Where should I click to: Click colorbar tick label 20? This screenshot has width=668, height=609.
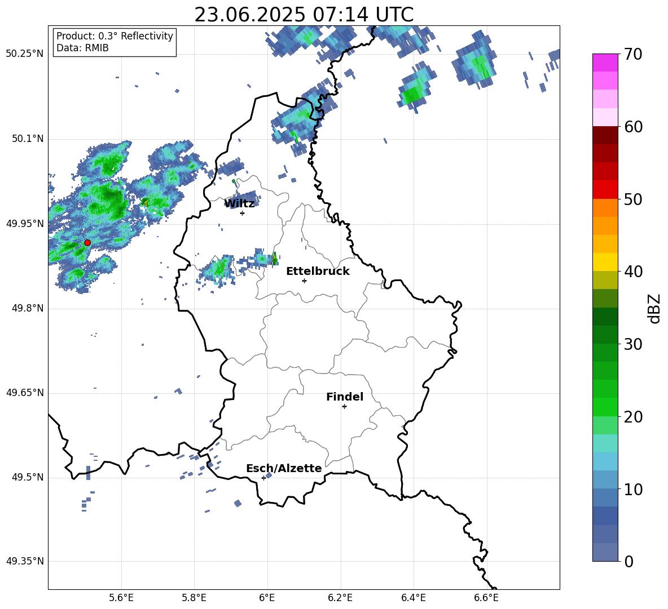tap(634, 416)
